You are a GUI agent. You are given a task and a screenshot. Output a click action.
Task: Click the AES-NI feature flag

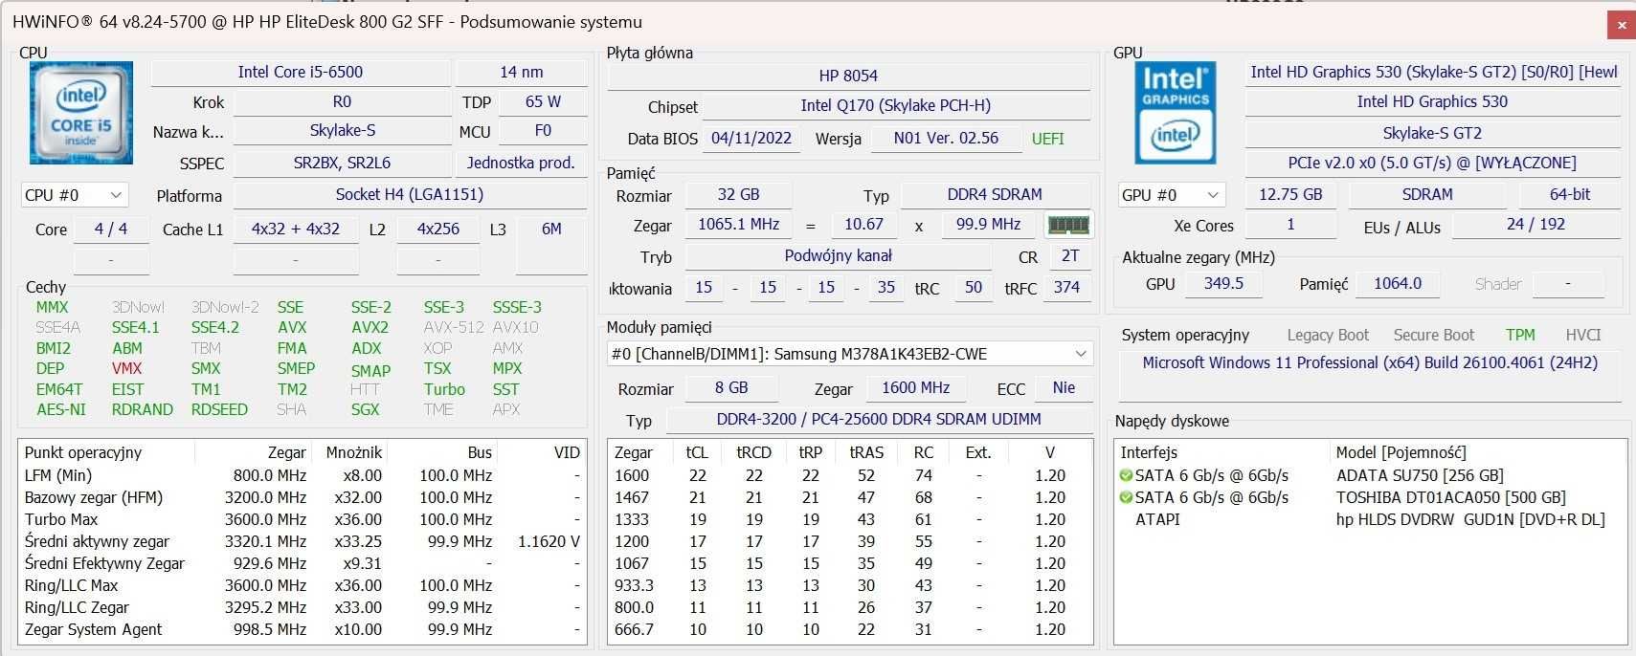coord(61,409)
